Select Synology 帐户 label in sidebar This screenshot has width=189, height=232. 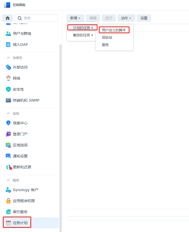[x=26, y=190]
